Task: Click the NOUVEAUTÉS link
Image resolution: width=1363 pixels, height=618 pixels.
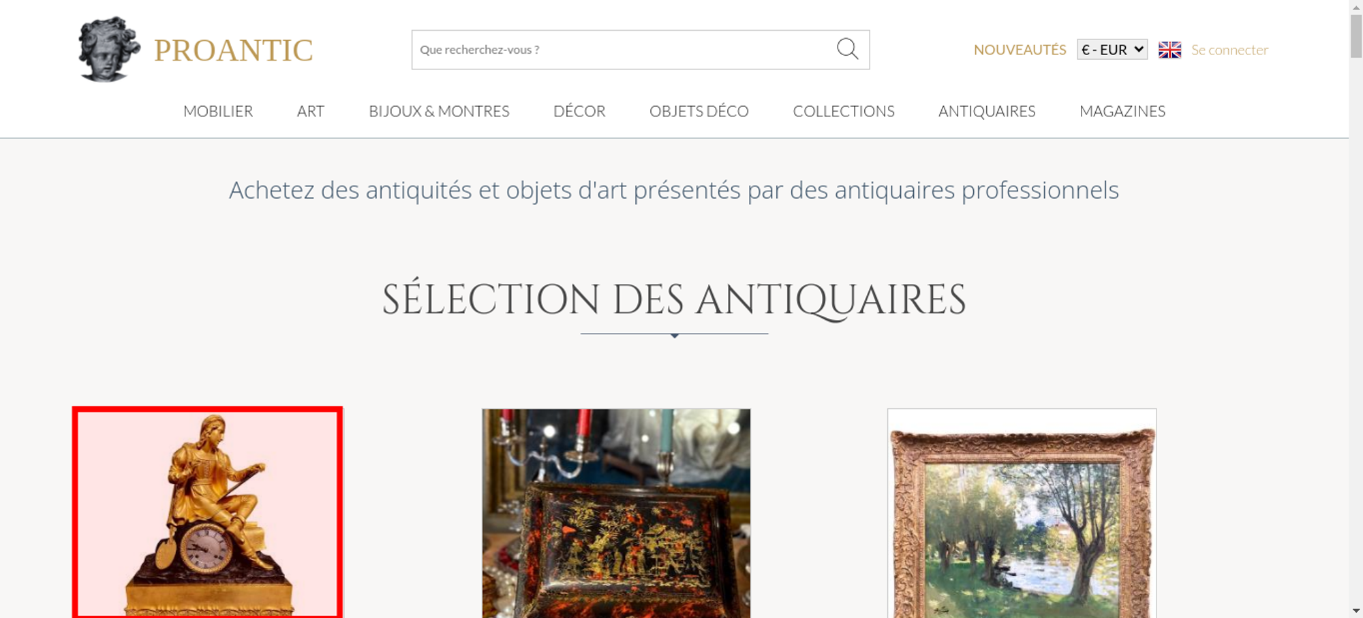Action: pyautogui.click(x=1020, y=50)
